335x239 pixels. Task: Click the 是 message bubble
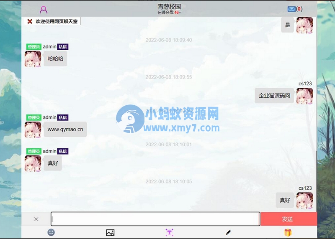click(x=287, y=25)
